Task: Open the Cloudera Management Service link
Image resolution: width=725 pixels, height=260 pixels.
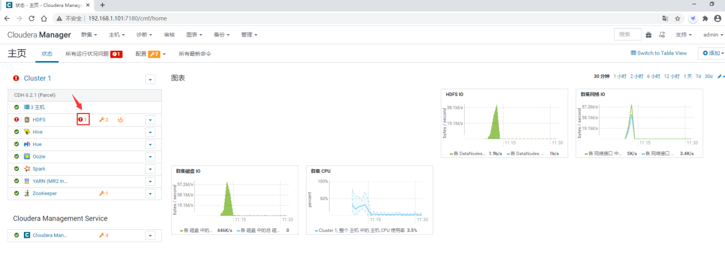Action: click(50, 235)
